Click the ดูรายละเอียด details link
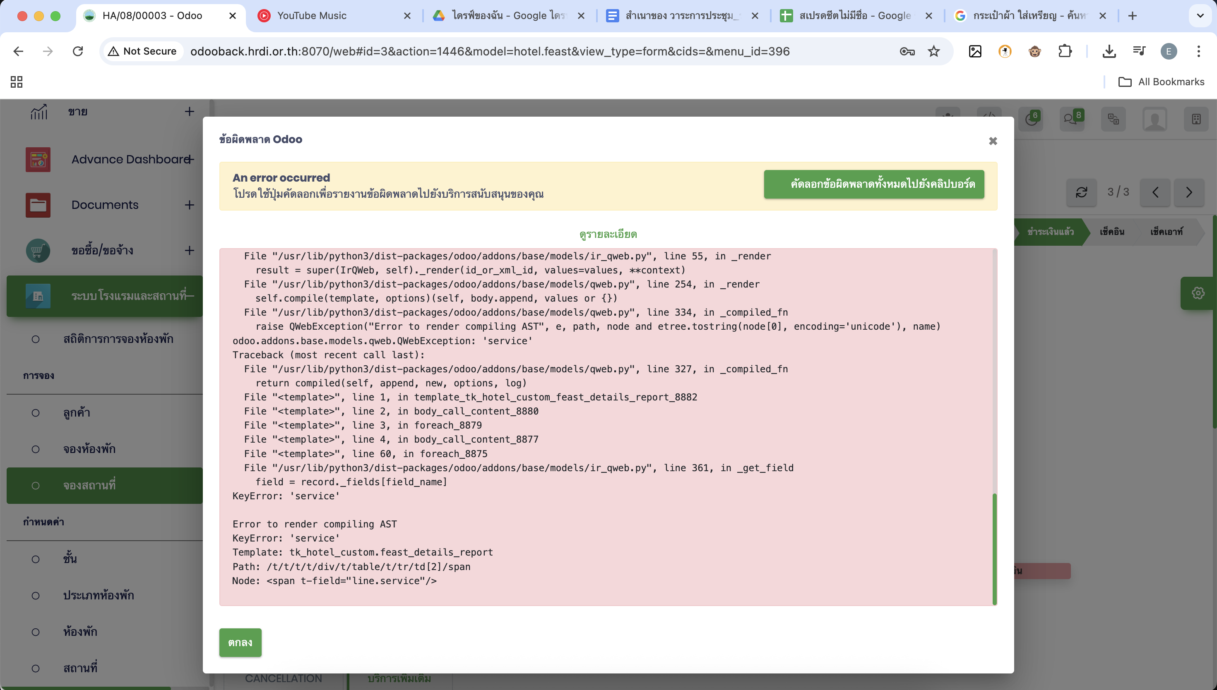 tap(608, 234)
